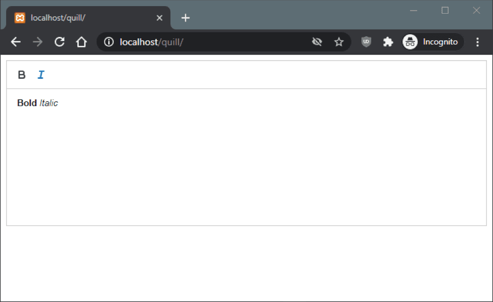This screenshot has height=302, width=493.
Task: Close the localhost/quill tab
Action: pos(159,17)
